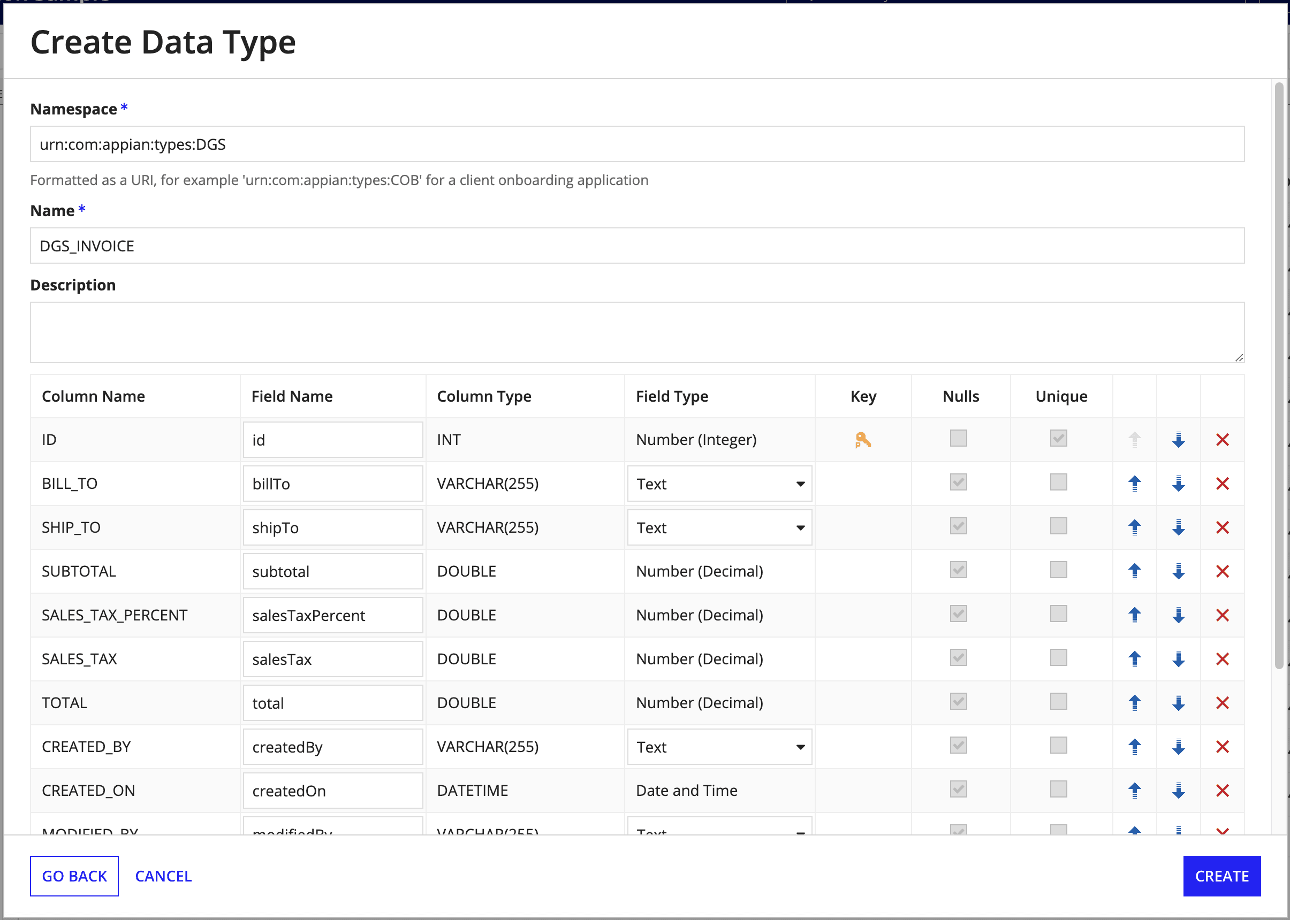Expand the CREATED_BY Field Type dropdown

tap(719, 747)
